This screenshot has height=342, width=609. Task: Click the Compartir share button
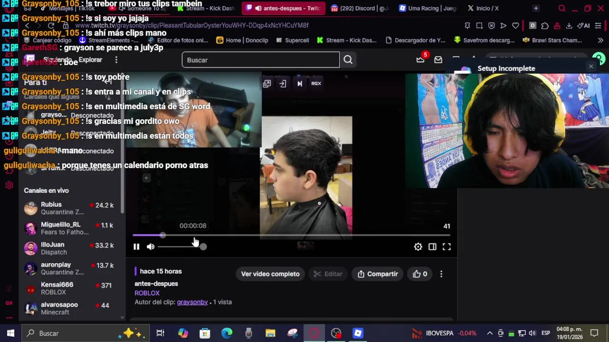click(x=378, y=274)
